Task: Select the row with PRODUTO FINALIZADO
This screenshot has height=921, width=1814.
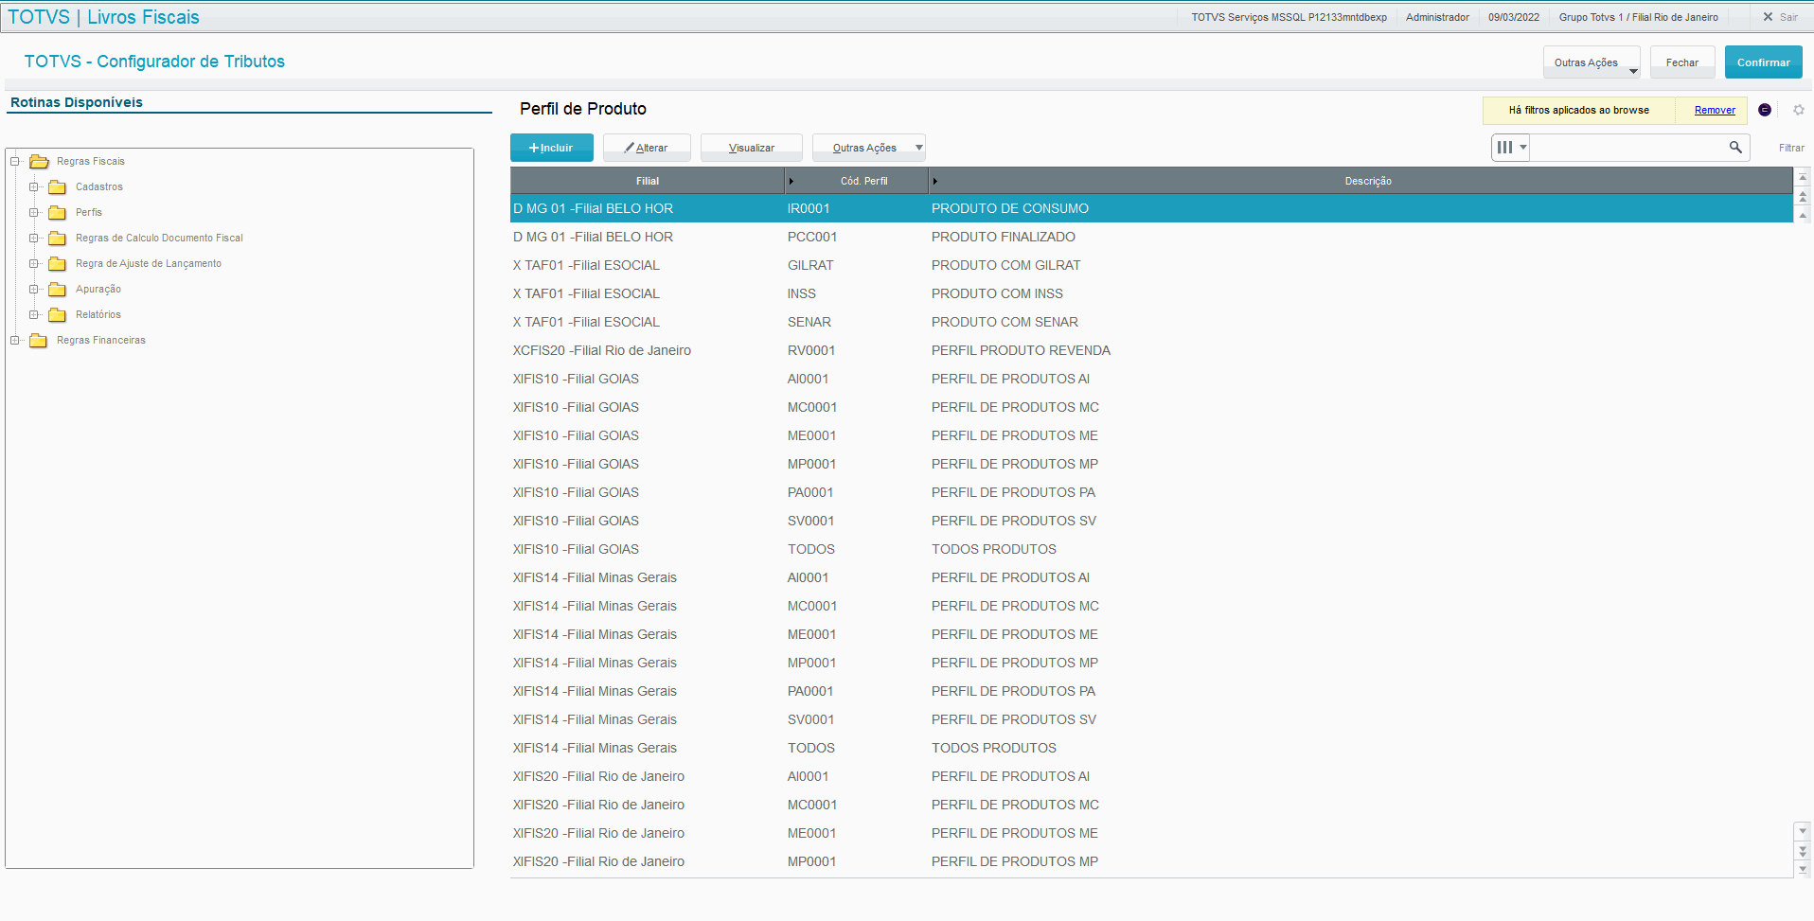Action: point(1151,237)
